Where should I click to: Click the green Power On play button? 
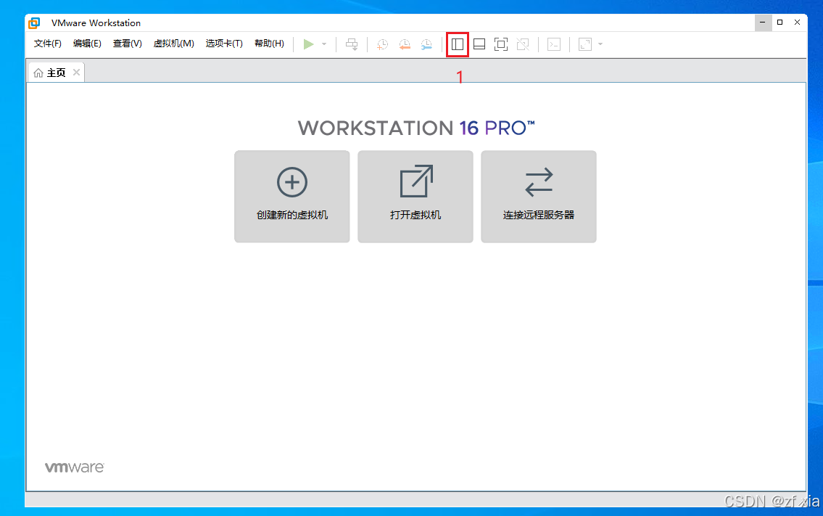[308, 44]
